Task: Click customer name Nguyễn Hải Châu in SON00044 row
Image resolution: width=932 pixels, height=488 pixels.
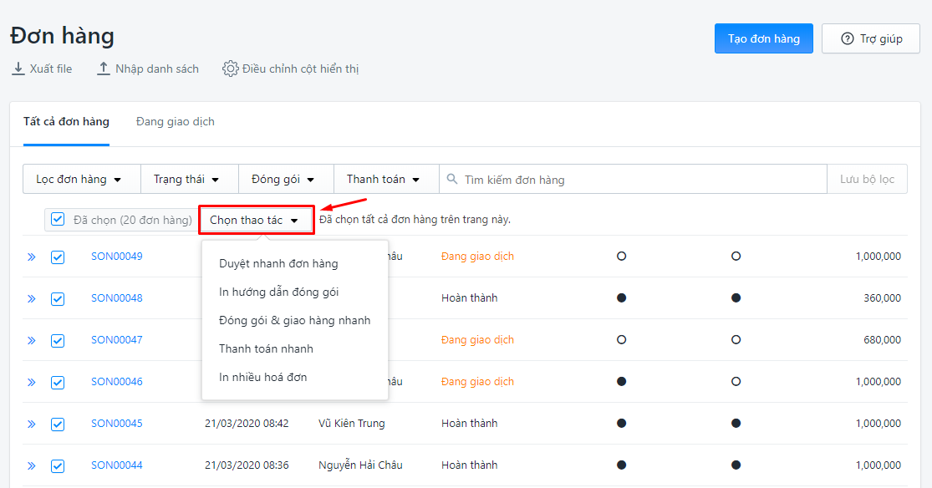Action: coord(360,465)
